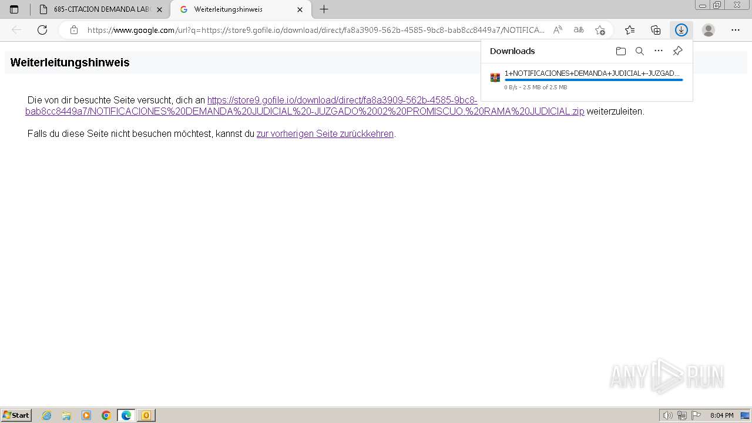Click the '2.5 MB of 2.5 MB' download status

pyautogui.click(x=545, y=88)
